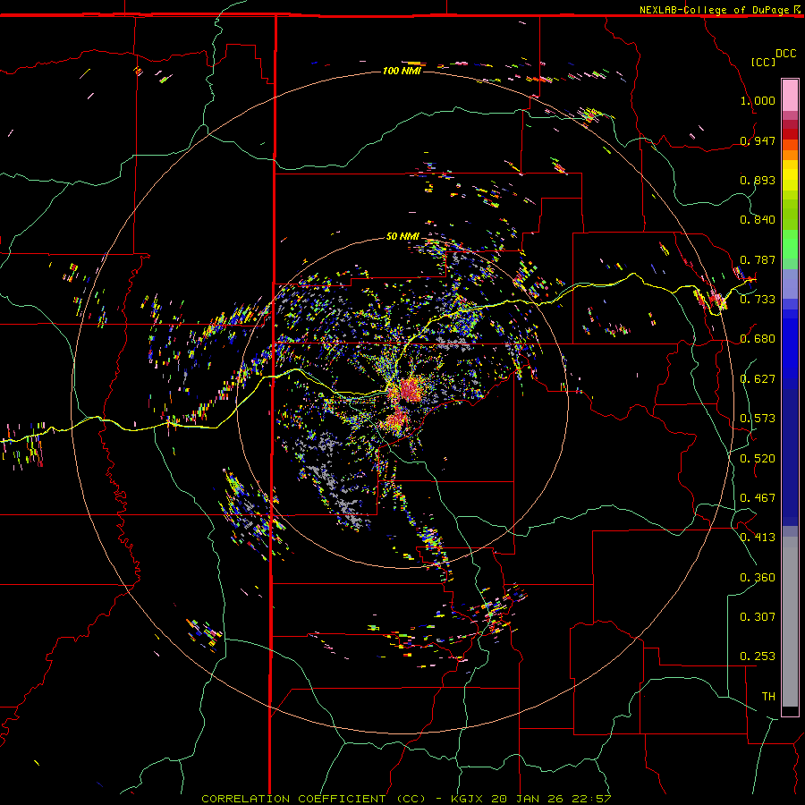Viewport: 805px width, 805px height.
Task: Click the 0.733 legend value
Action: tap(758, 299)
